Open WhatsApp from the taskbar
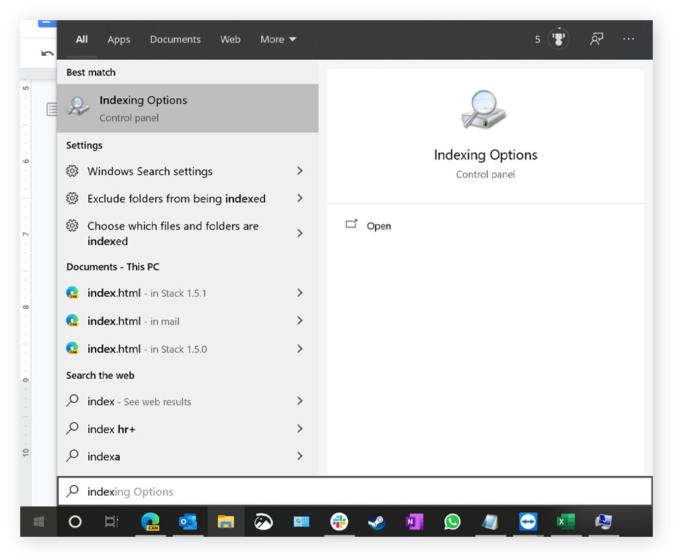The image size is (673, 557). click(452, 522)
